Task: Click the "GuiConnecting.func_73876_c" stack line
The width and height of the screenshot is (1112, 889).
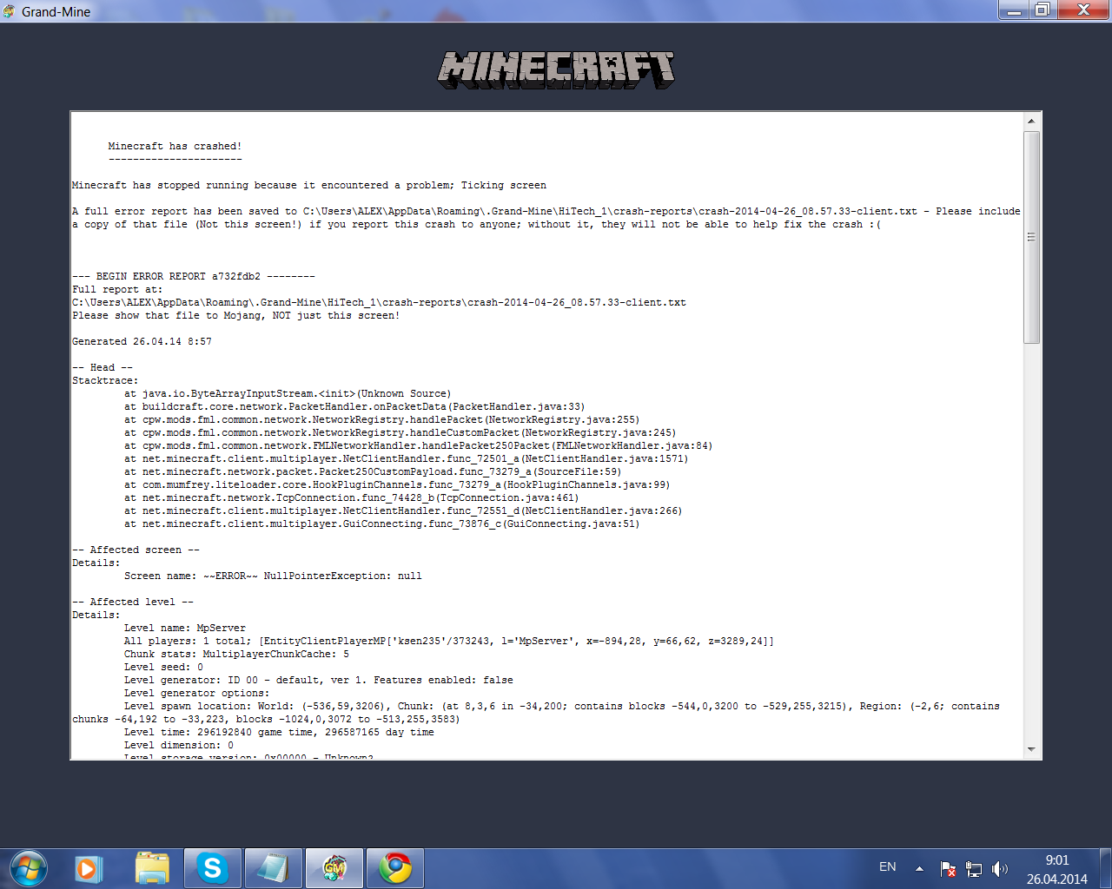Action: [381, 524]
